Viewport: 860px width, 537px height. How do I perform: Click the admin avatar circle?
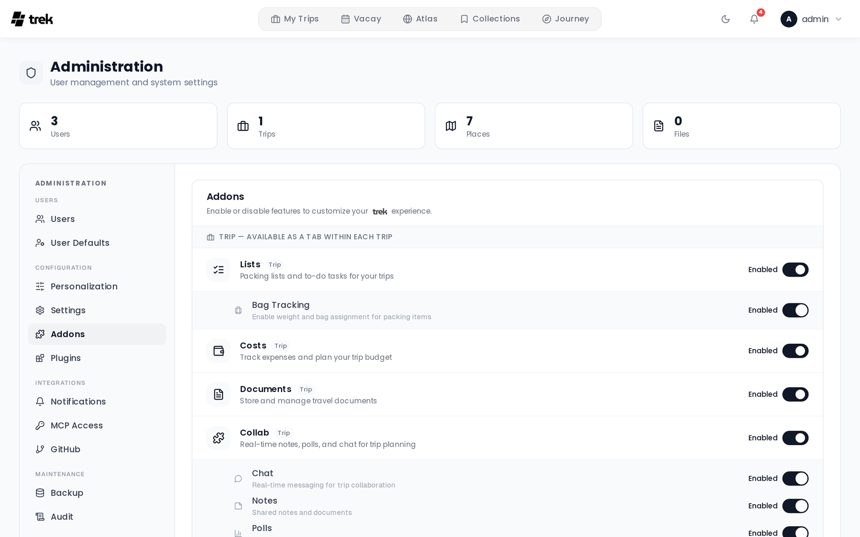click(789, 19)
